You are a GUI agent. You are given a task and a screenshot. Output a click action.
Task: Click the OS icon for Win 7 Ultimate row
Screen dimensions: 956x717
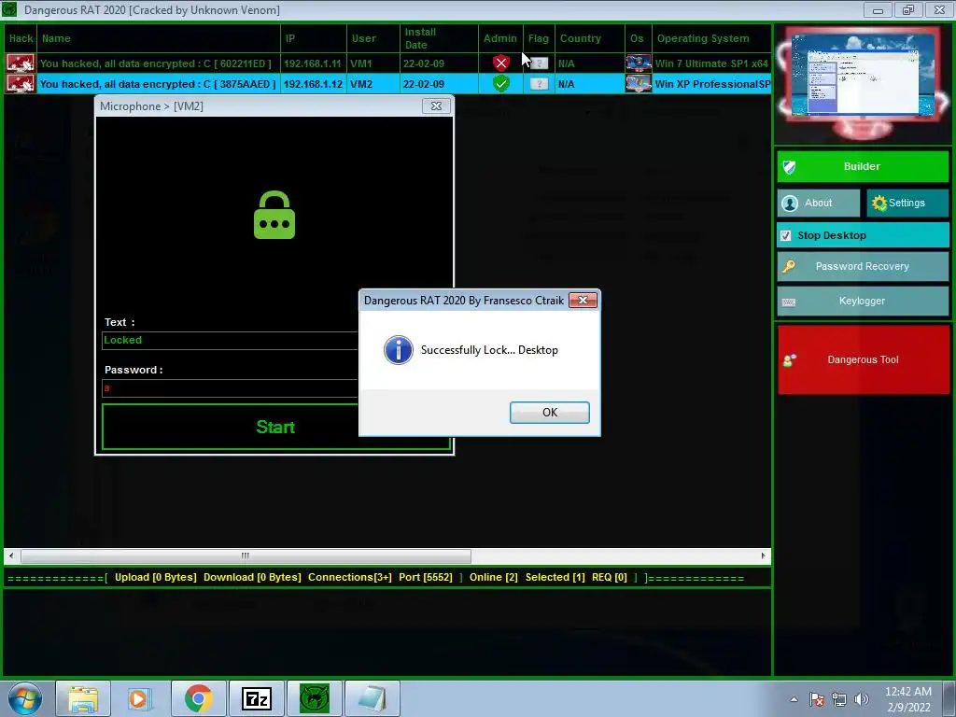639,63
